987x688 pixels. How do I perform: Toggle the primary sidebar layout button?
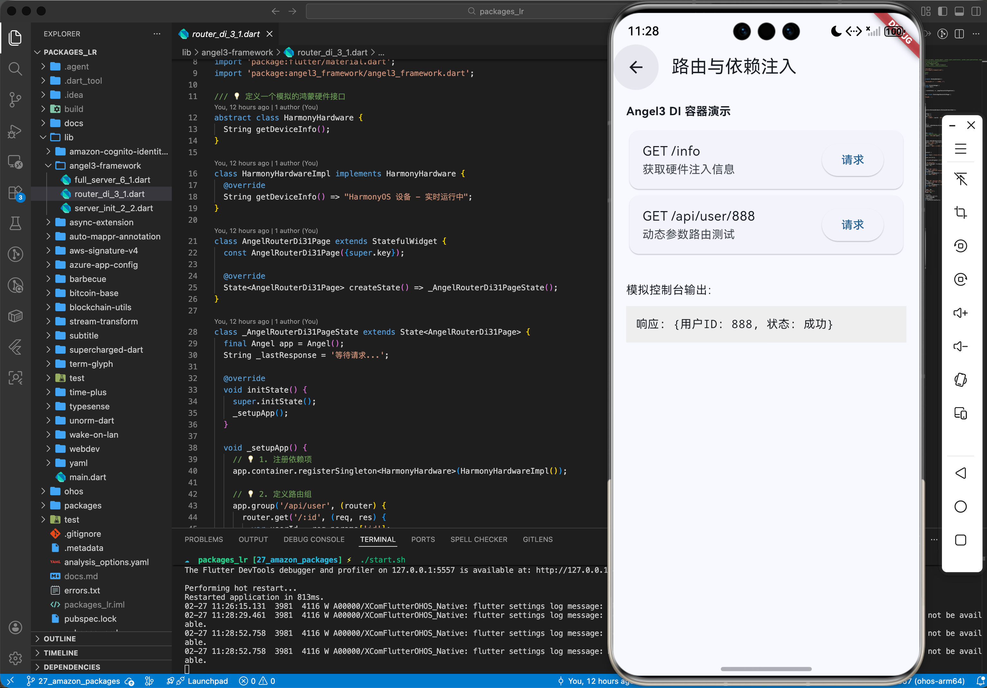click(943, 12)
